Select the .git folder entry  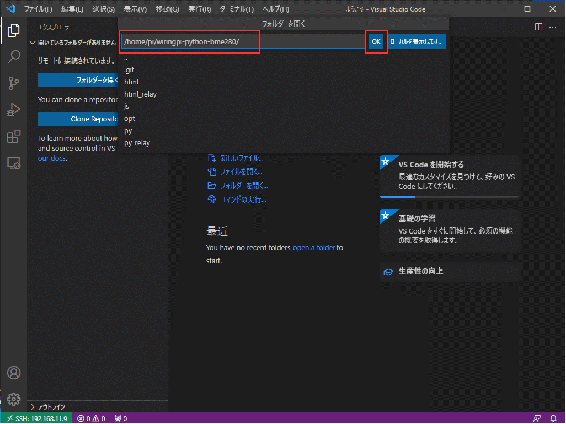click(x=284, y=70)
